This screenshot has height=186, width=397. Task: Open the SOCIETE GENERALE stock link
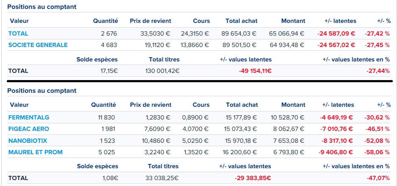click(38, 45)
